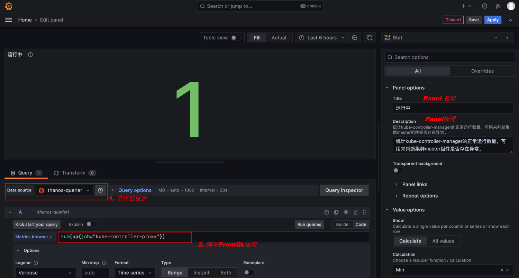Select Instant query type

click(201, 273)
